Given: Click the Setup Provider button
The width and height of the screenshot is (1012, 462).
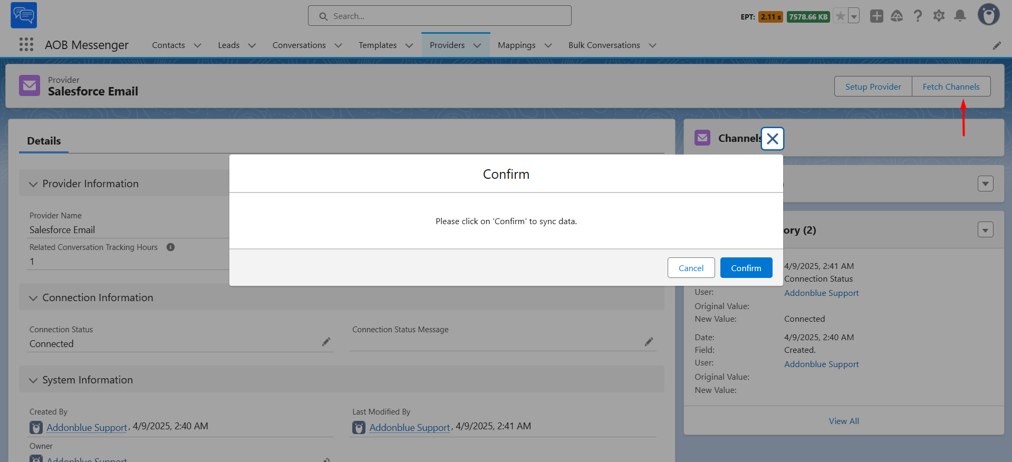Looking at the screenshot, I should click(x=873, y=86).
